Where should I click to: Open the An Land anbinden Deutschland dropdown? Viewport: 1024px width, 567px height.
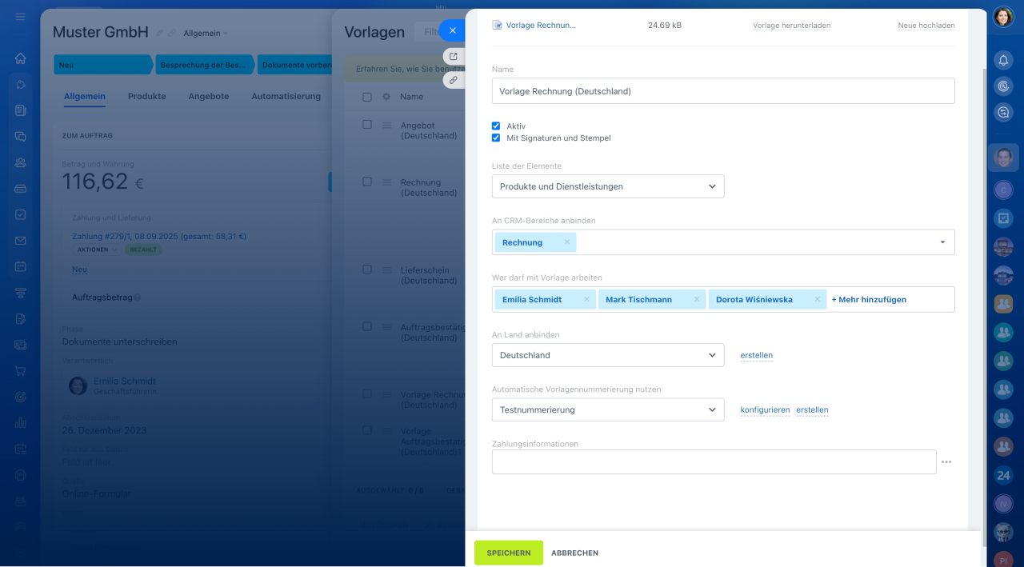tap(608, 355)
